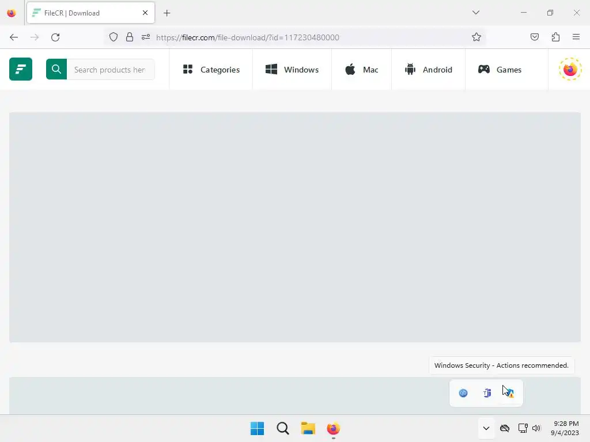
Task: Open taskbar Search
Action: (x=283, y=428)
